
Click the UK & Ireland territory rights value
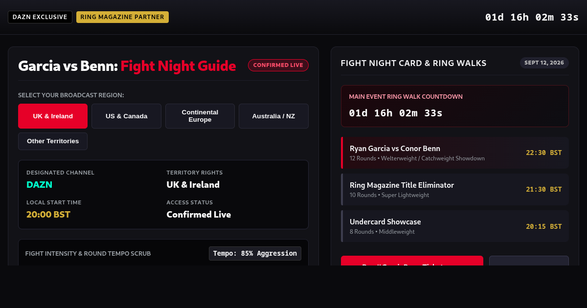[x=193, y=185]
